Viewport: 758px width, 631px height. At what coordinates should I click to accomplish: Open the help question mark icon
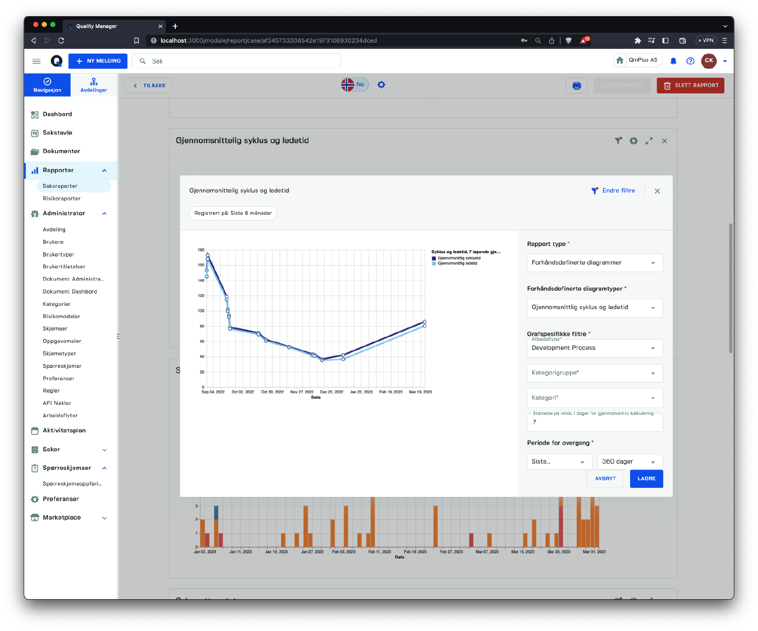pos(690,61)
